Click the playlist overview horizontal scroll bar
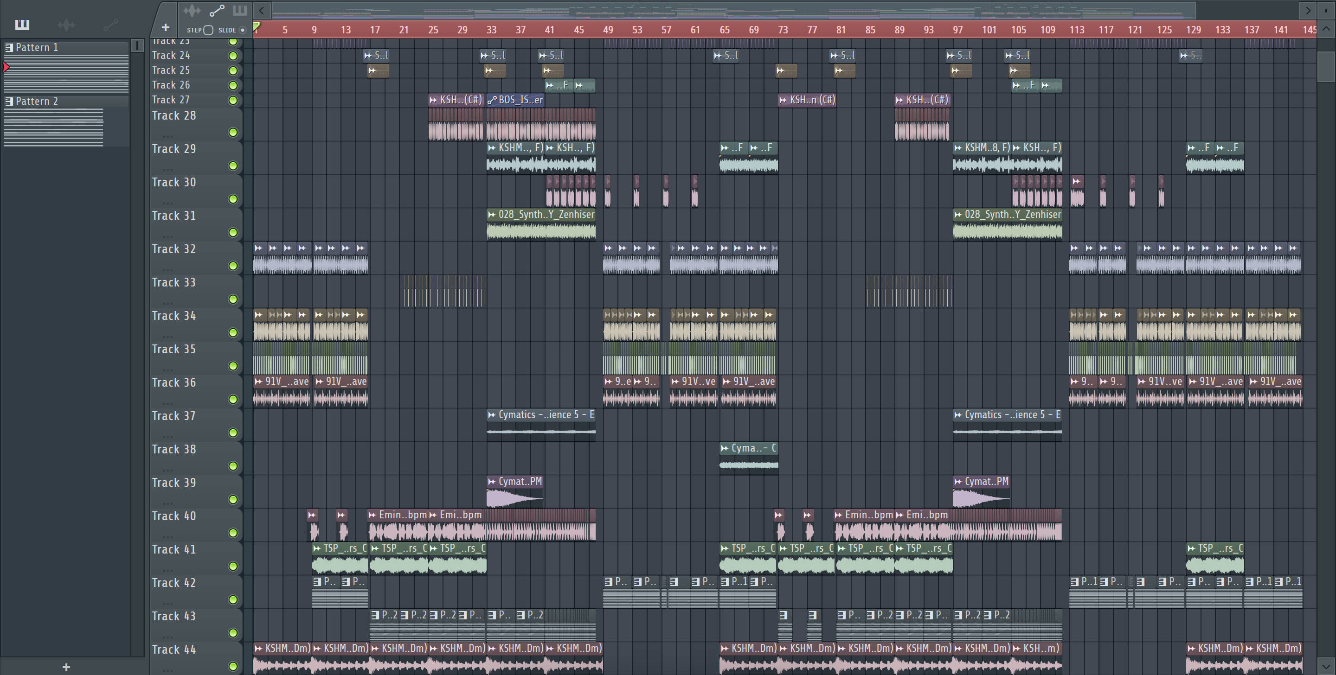 (734, 10)
